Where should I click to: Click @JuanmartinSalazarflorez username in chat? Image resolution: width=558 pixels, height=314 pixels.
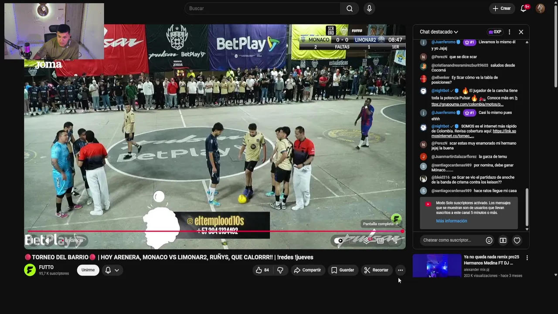[x=454, y=157]
